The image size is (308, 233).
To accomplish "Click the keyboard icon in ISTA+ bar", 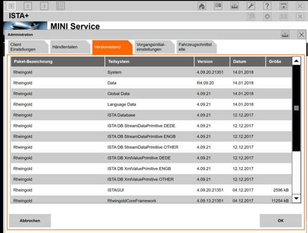I will tap(283, 17).
